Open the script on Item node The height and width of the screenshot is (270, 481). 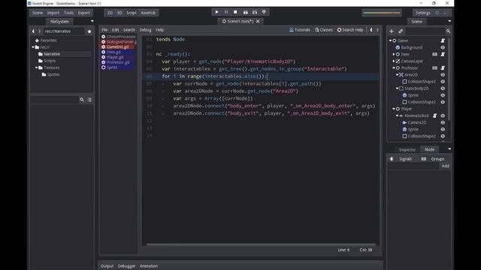(x=443, y=54)
